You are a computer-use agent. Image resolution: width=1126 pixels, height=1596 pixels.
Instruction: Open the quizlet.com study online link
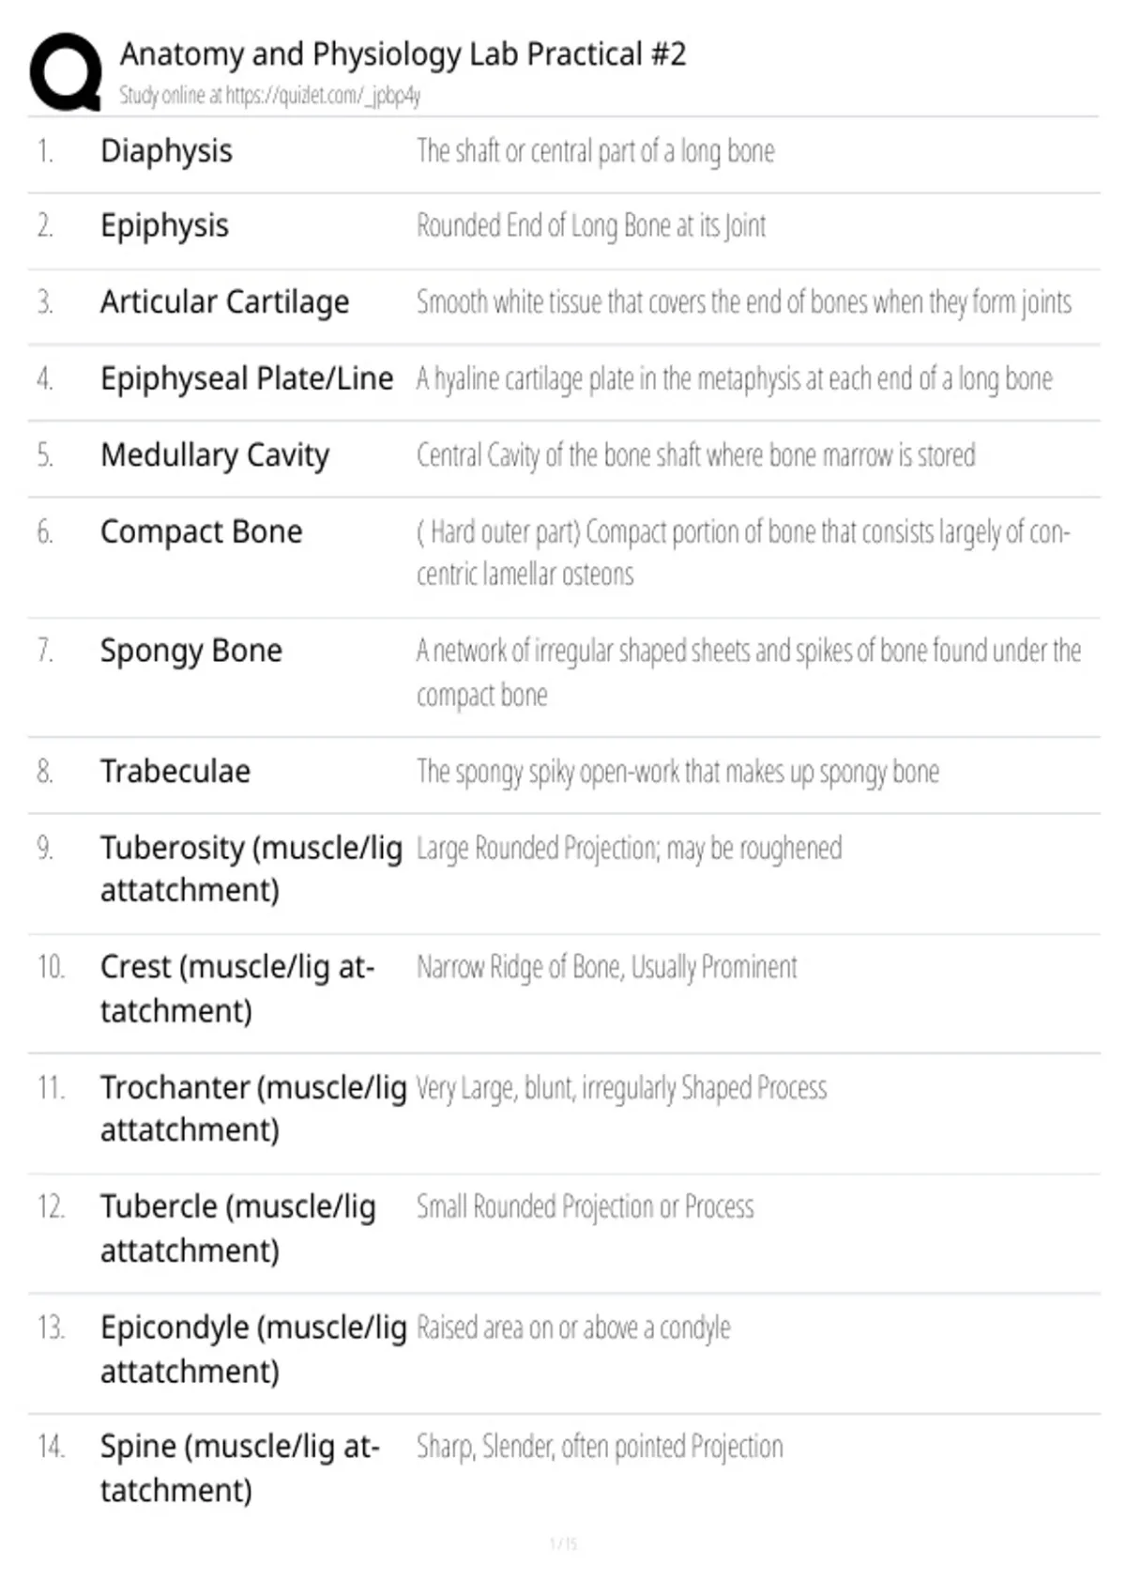(x=269, y=96)
